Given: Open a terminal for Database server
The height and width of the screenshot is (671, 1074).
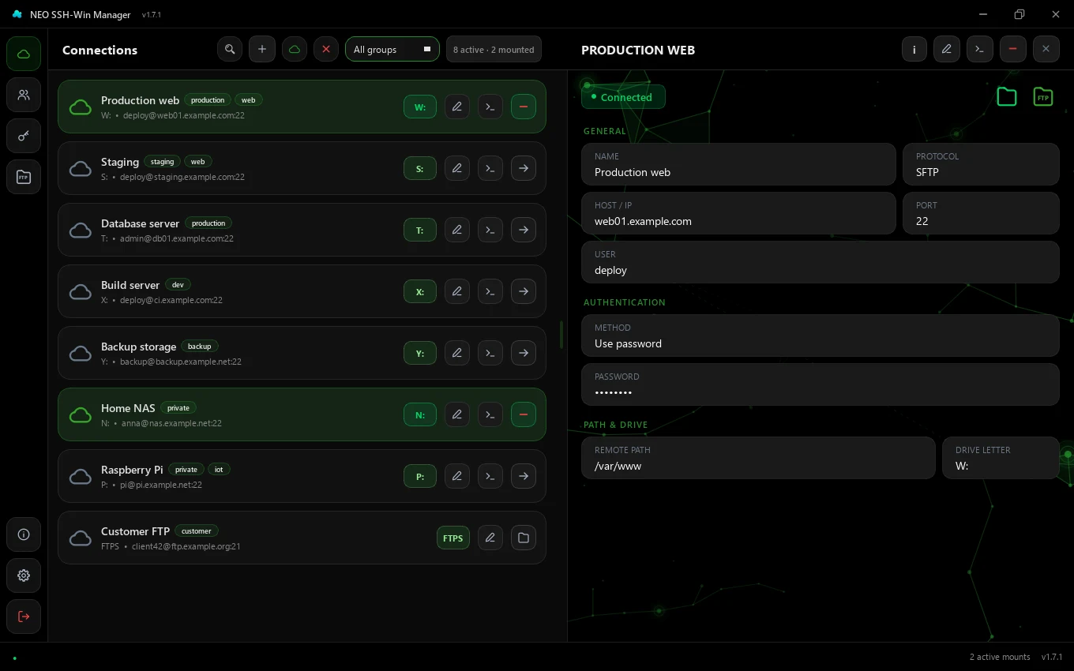Looking at the screenshot, I should click(x=490, y=230).
